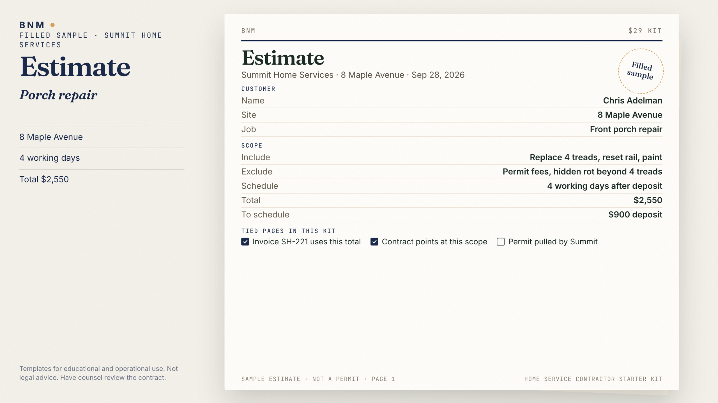Image resolution: width=718 pixels, height=403 pixels.
Task: Check Permit pulled by Summit box
Action: tap(501, 242)
